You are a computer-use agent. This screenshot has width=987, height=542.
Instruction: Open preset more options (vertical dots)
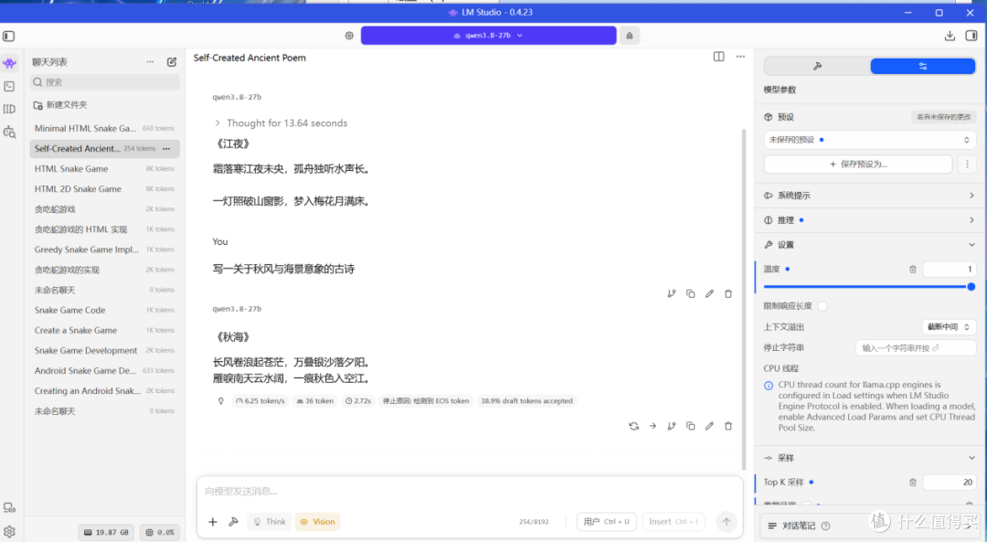click(x=968, y=165)
